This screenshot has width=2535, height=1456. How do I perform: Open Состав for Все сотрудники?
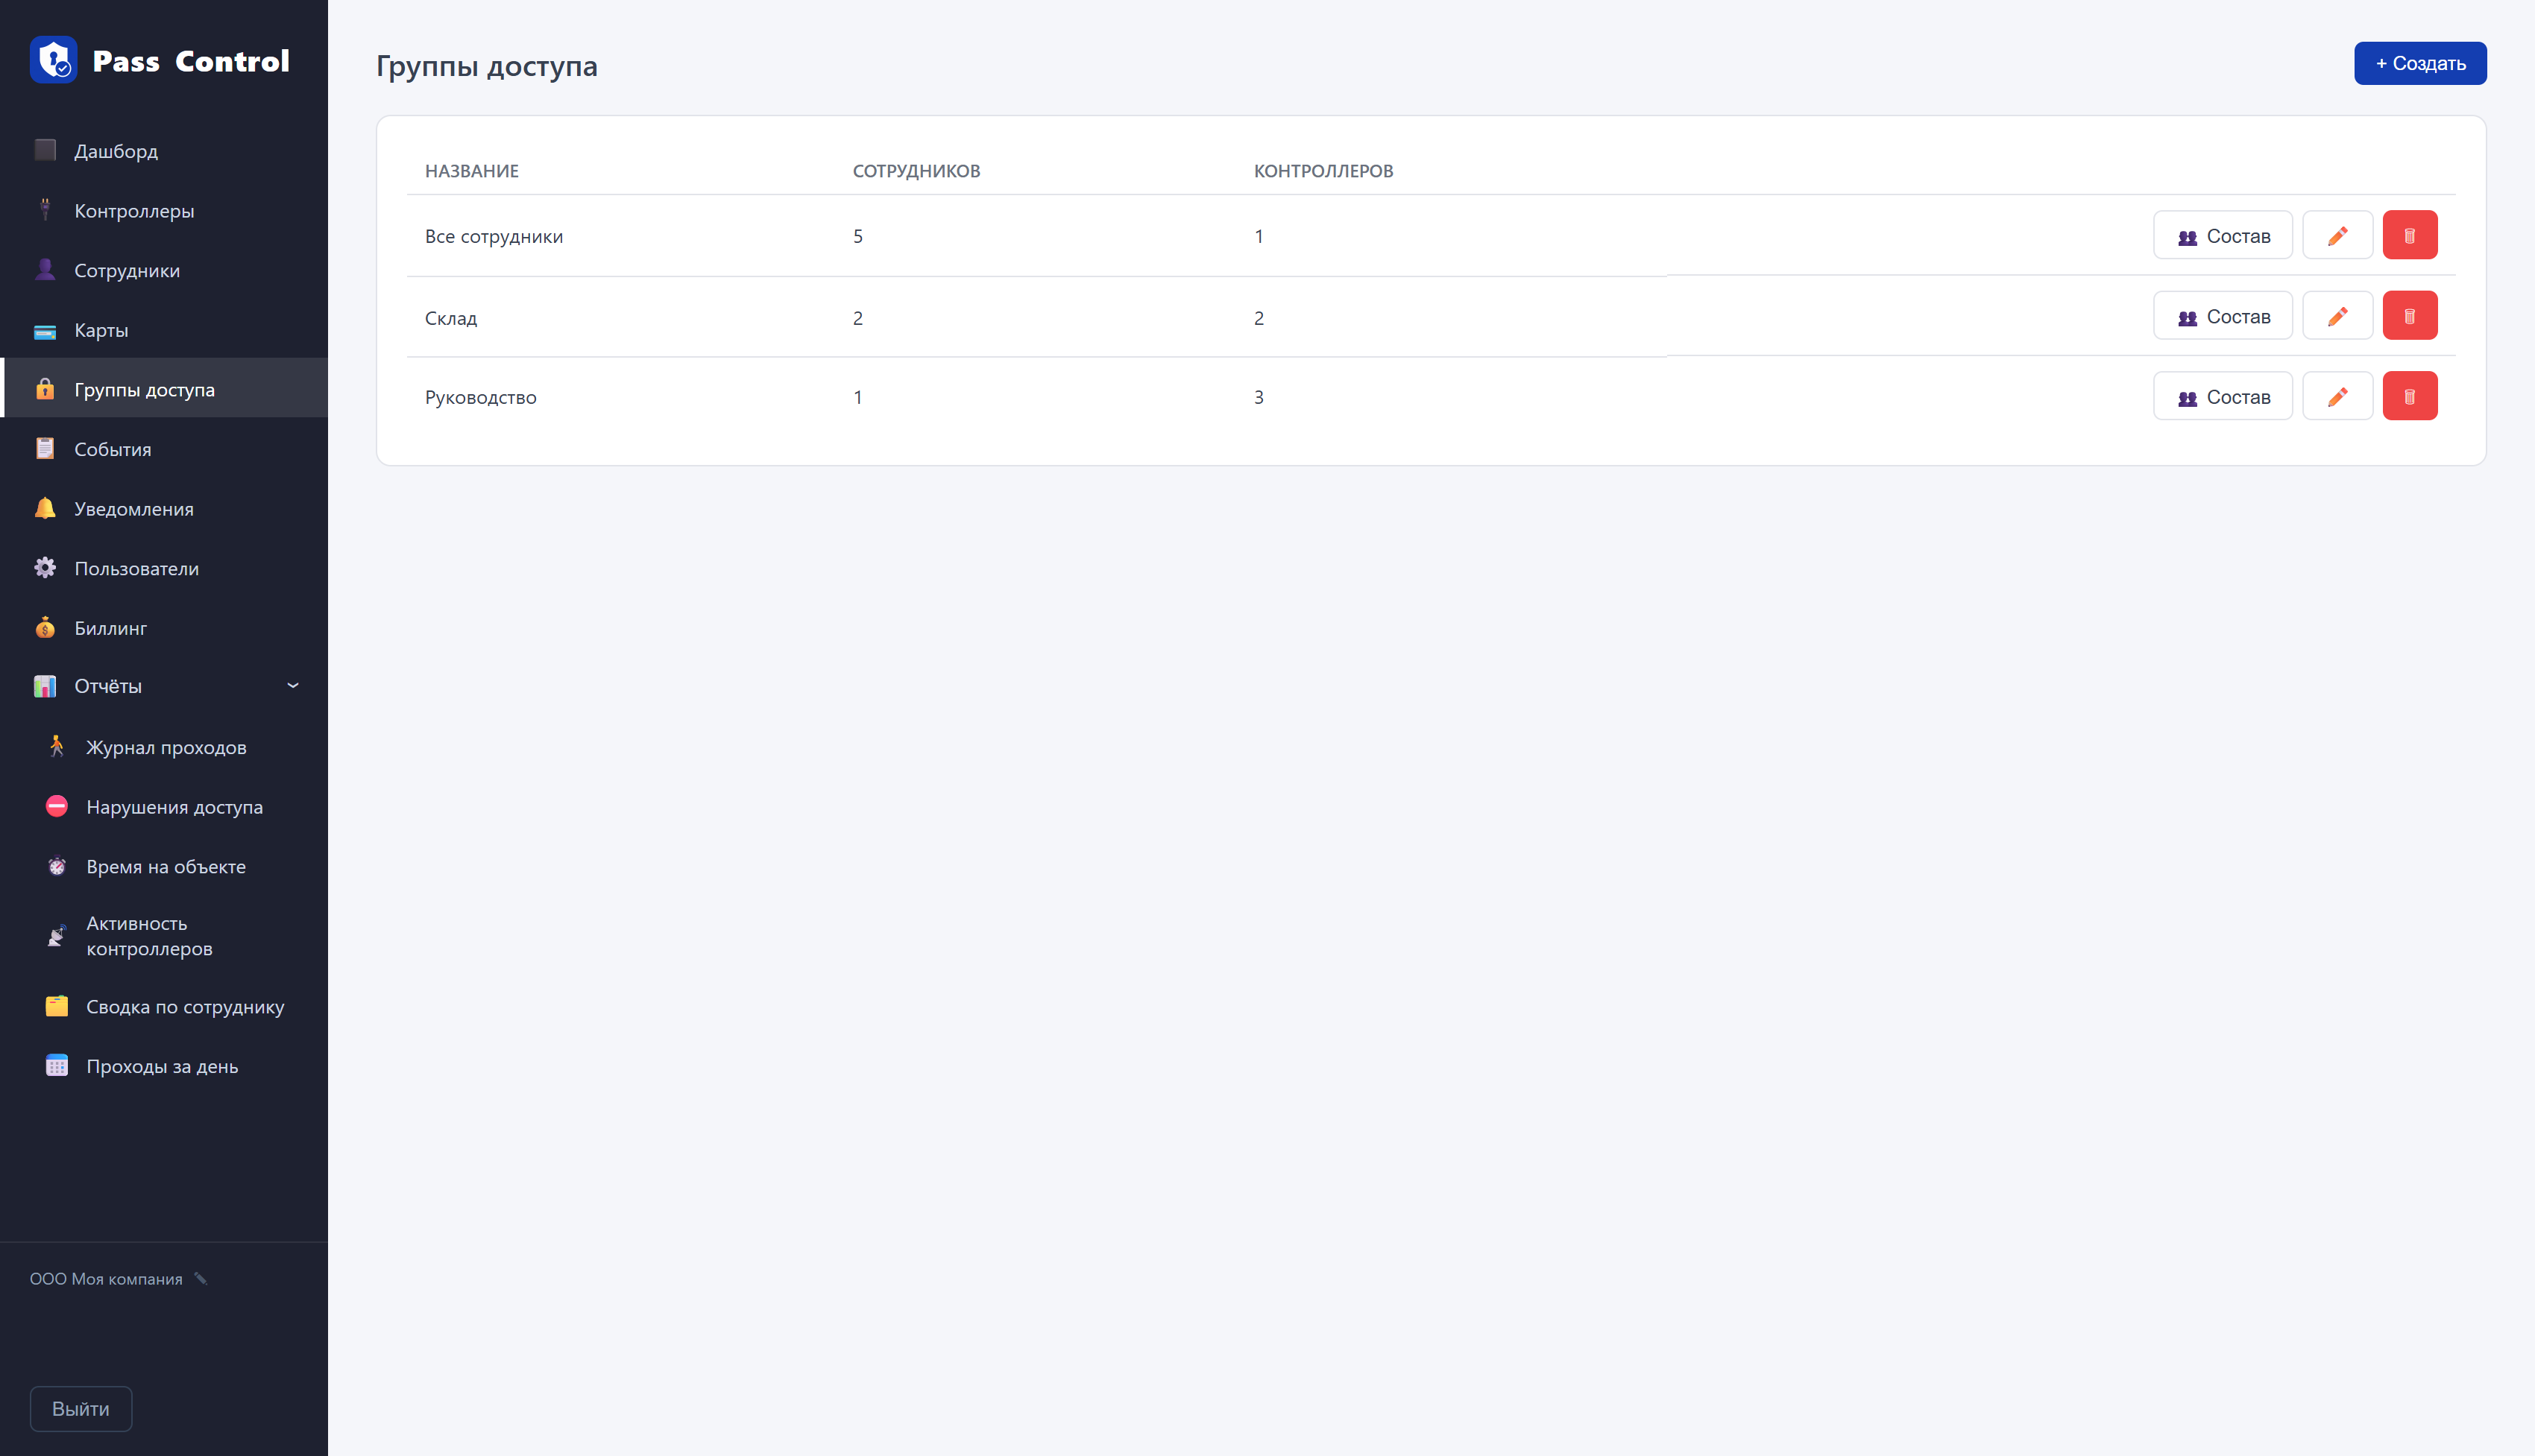2222,236
